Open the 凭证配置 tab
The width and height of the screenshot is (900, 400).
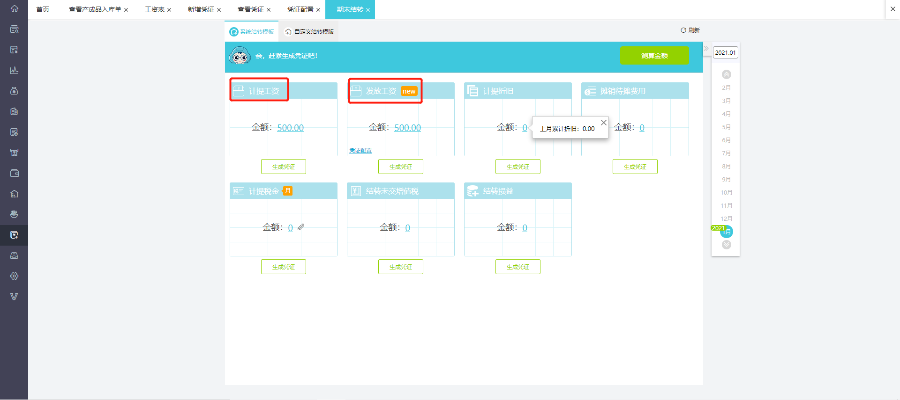[300, 9]
